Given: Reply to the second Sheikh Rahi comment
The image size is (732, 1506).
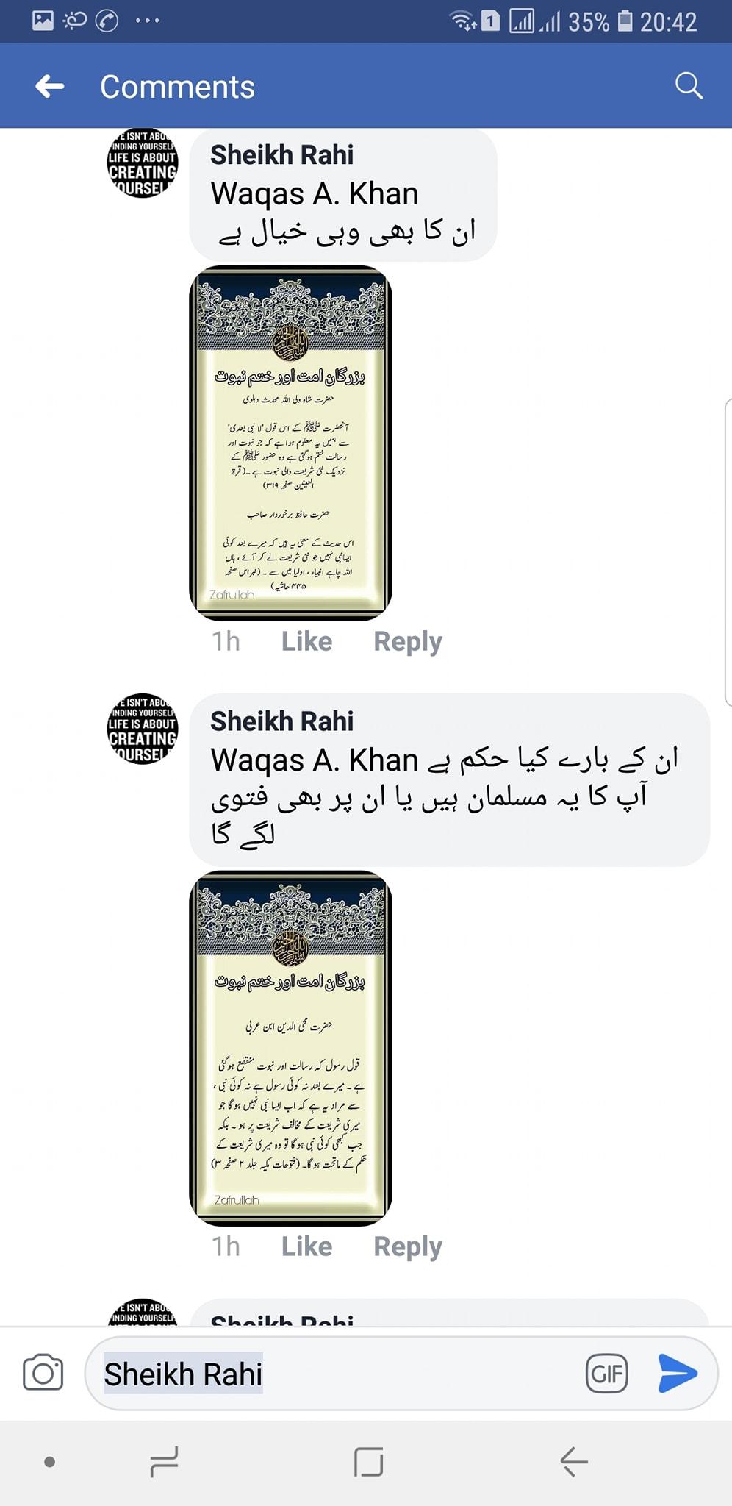Looking at the screenshot, I should coord(408,1246).
